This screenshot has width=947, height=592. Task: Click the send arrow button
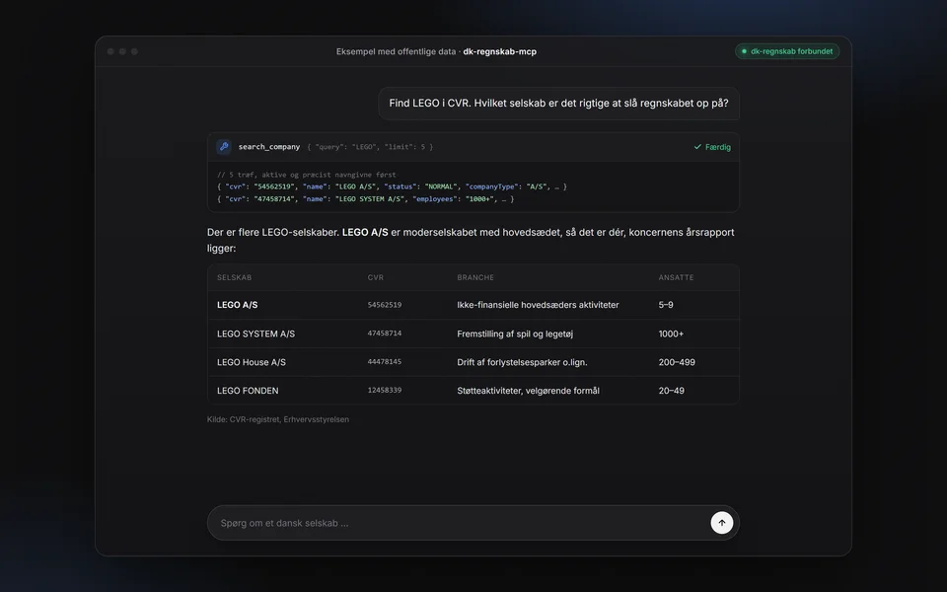722,523
